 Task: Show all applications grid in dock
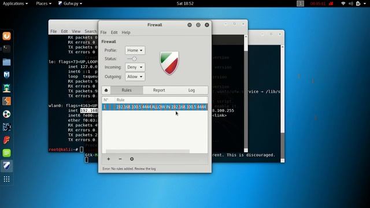(x=6, y=179)
